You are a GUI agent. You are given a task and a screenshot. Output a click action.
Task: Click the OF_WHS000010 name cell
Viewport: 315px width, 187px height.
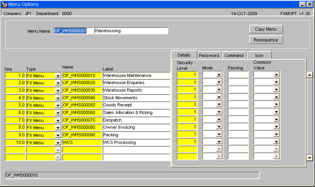pyautogui.click(x=82, y=75)
